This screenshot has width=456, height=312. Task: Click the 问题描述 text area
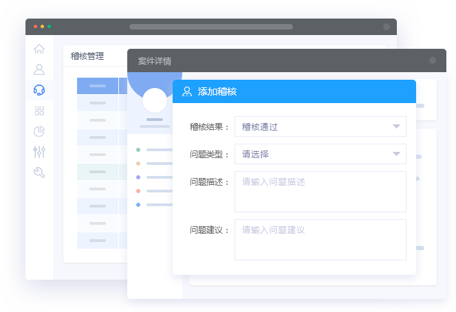[x=321, y=192]
